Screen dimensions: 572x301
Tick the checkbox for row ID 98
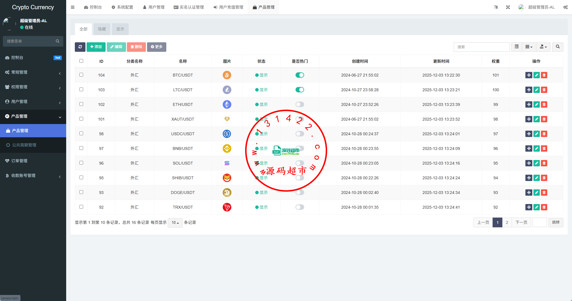coord(81,134)
